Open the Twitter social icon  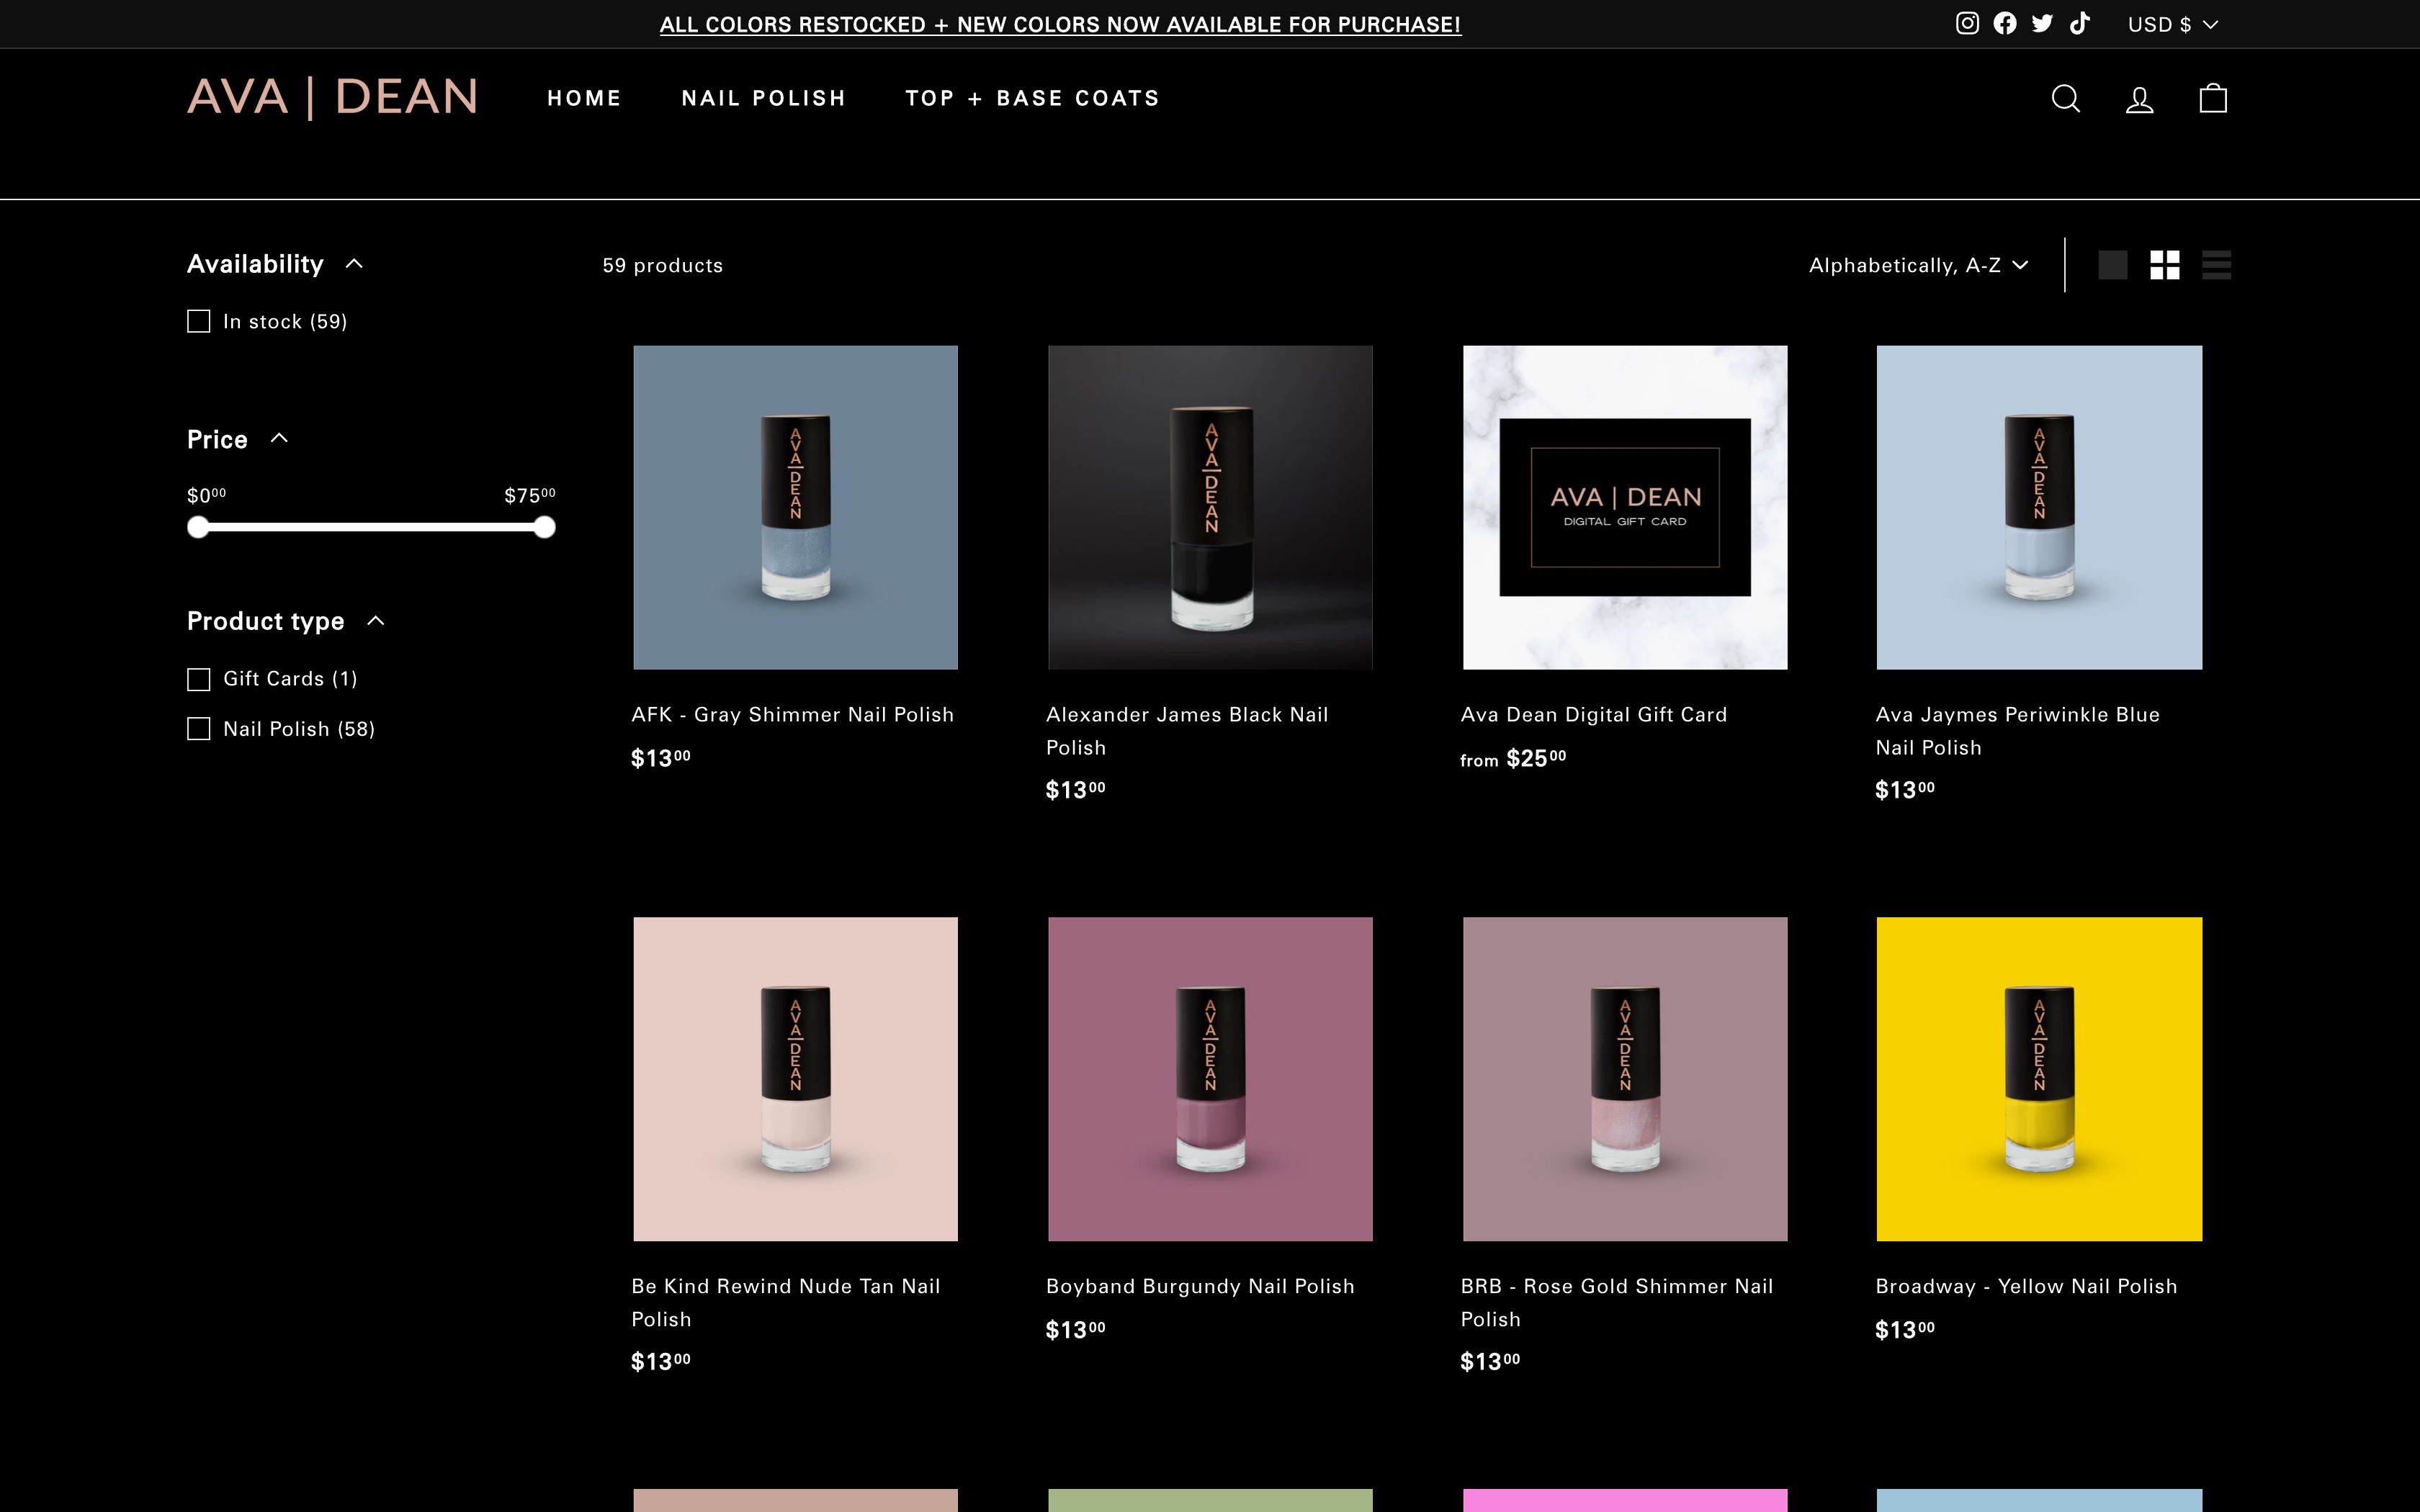[x=2042, y=23]
